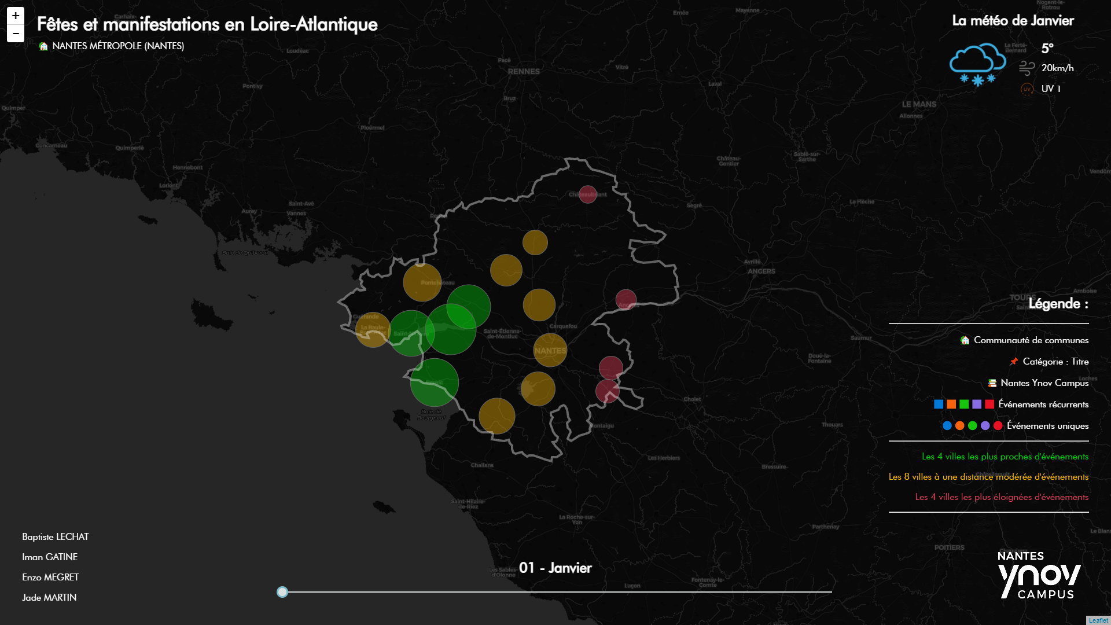Click the red circle over Châteaubriant
The image size is (1111, 625).
(x=587, y=194)
